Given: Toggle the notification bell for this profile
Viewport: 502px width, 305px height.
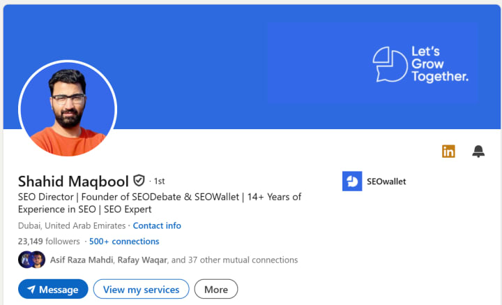Looking at the screenshot, I should (x=478, y=151).
